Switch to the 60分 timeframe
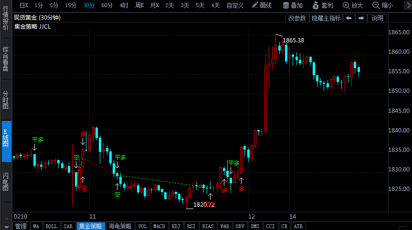This screenshot has width=412, height=230. point(107,5)
